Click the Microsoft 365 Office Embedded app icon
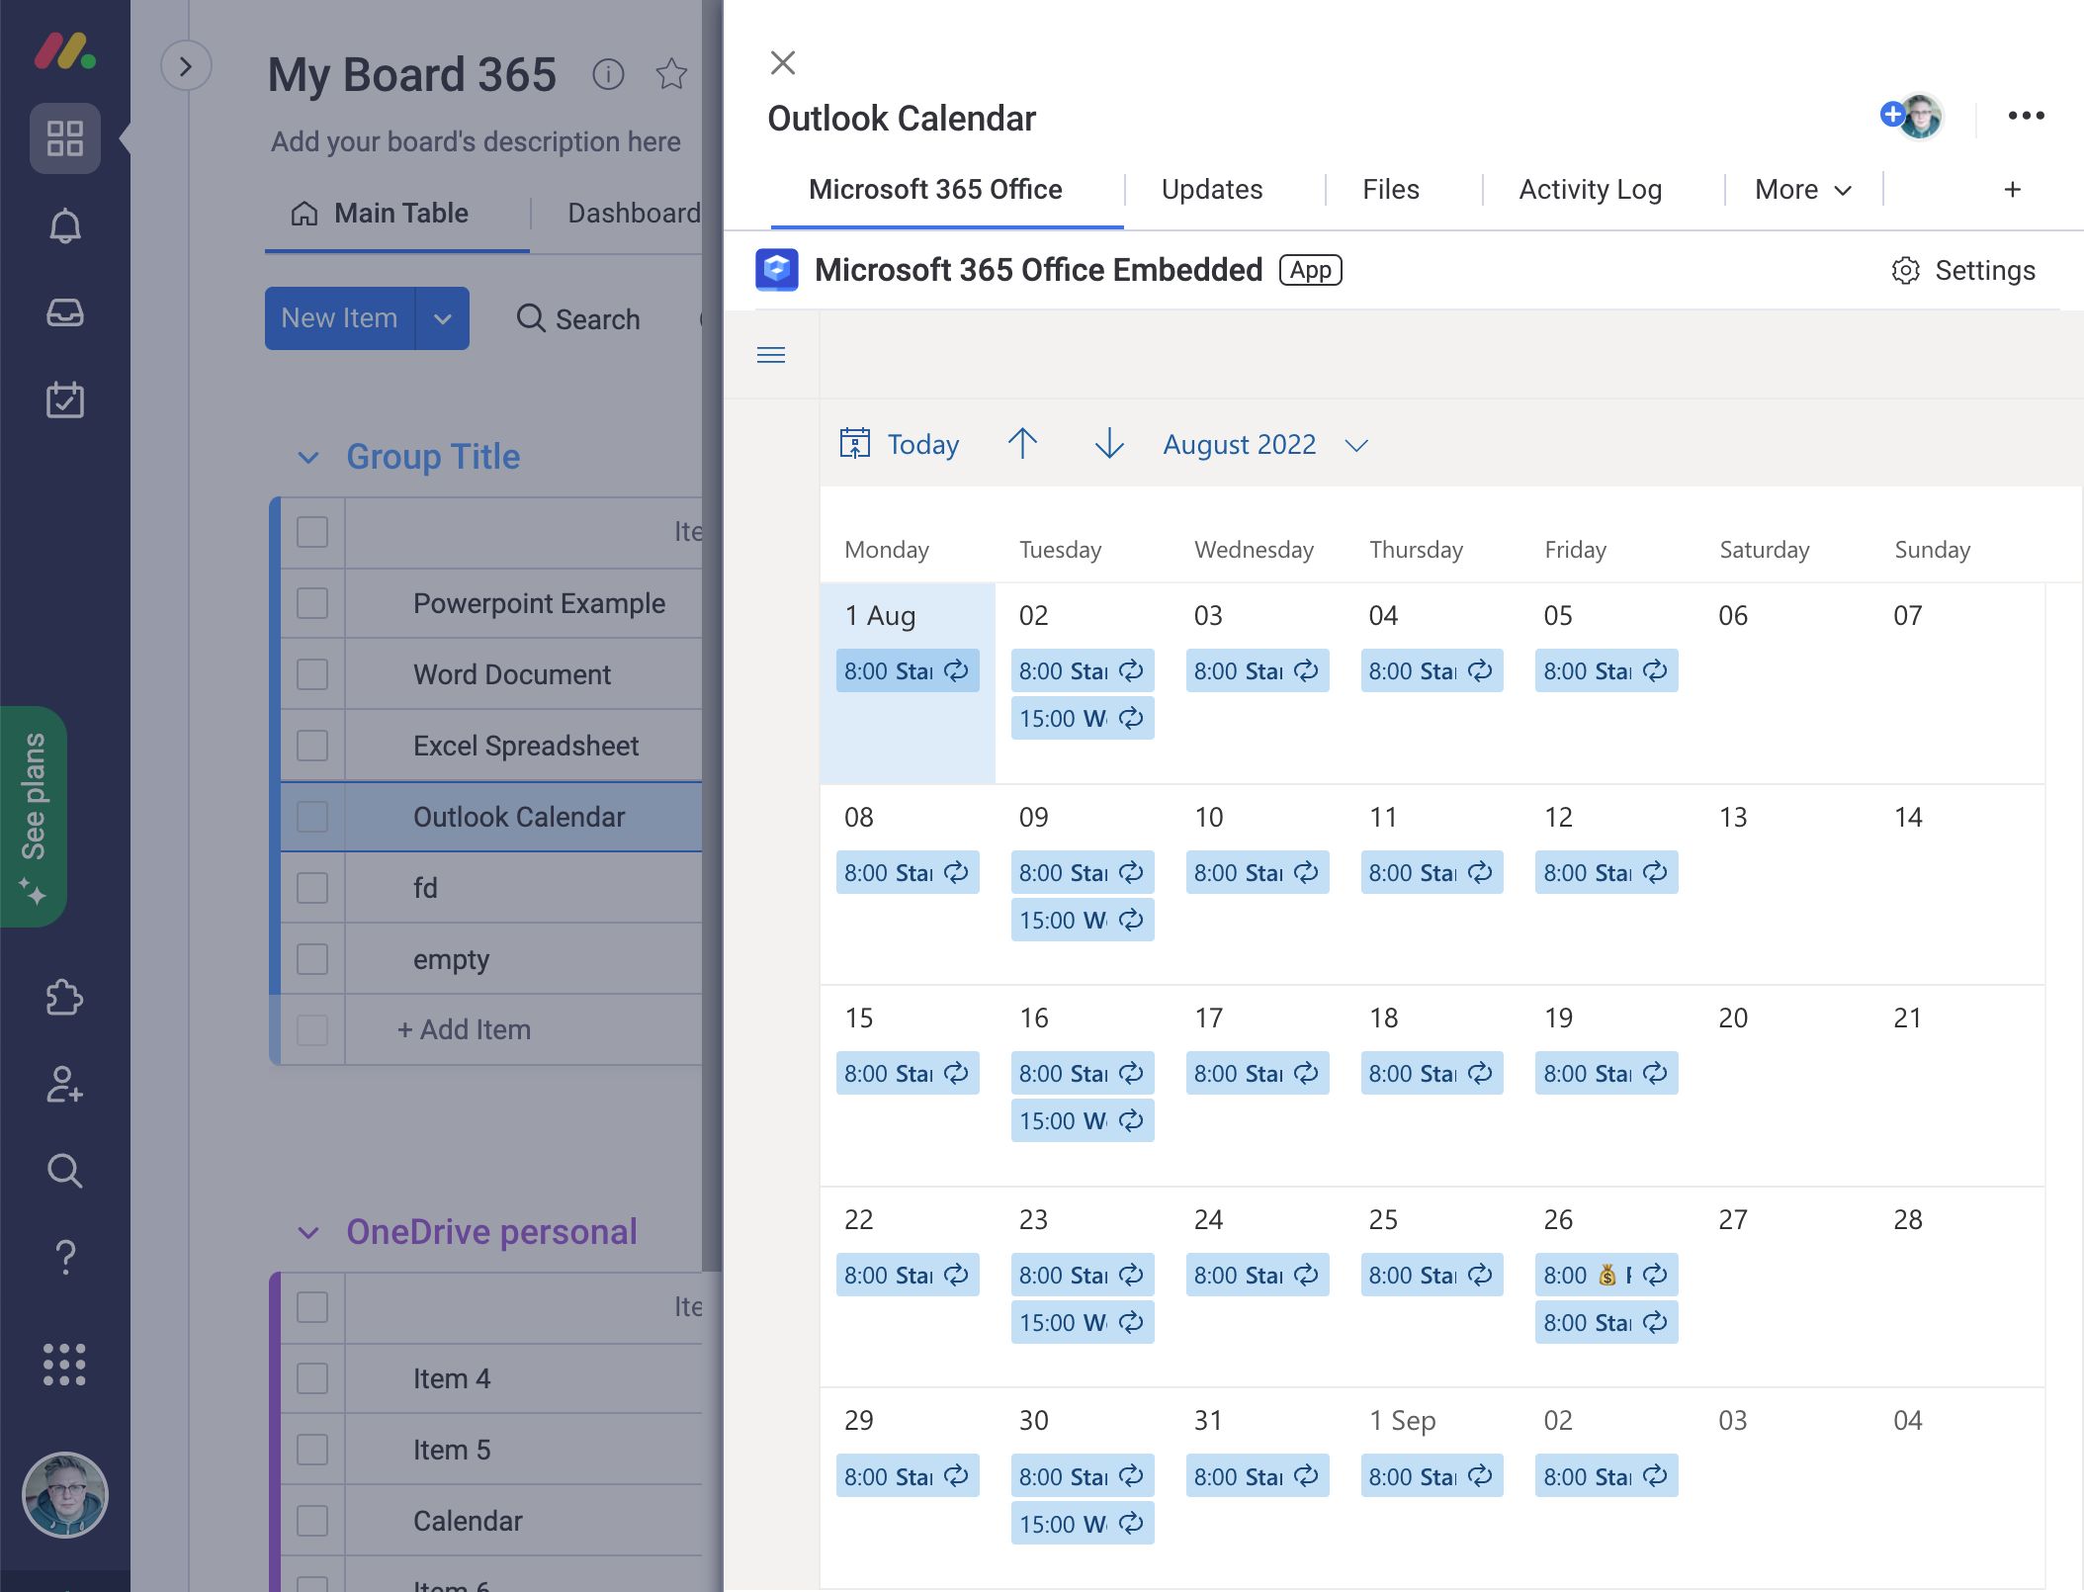This screenshot has width=2084, height=1592. click(777, 269)
